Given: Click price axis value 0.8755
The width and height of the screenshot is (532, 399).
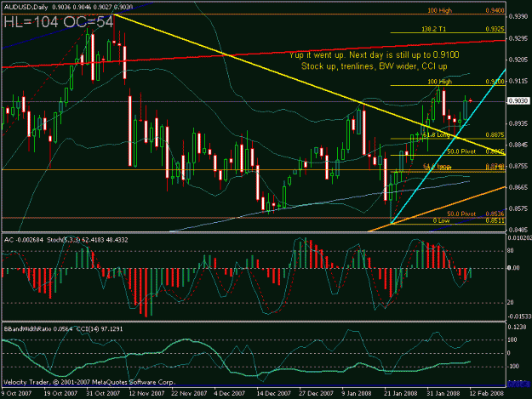Looking at the screenshot, I should [519, 166].
